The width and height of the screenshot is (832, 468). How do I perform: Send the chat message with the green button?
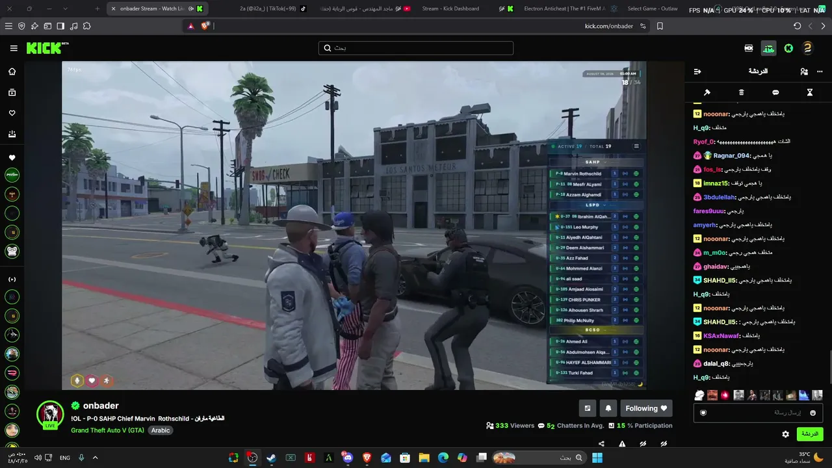click(809, 434)
